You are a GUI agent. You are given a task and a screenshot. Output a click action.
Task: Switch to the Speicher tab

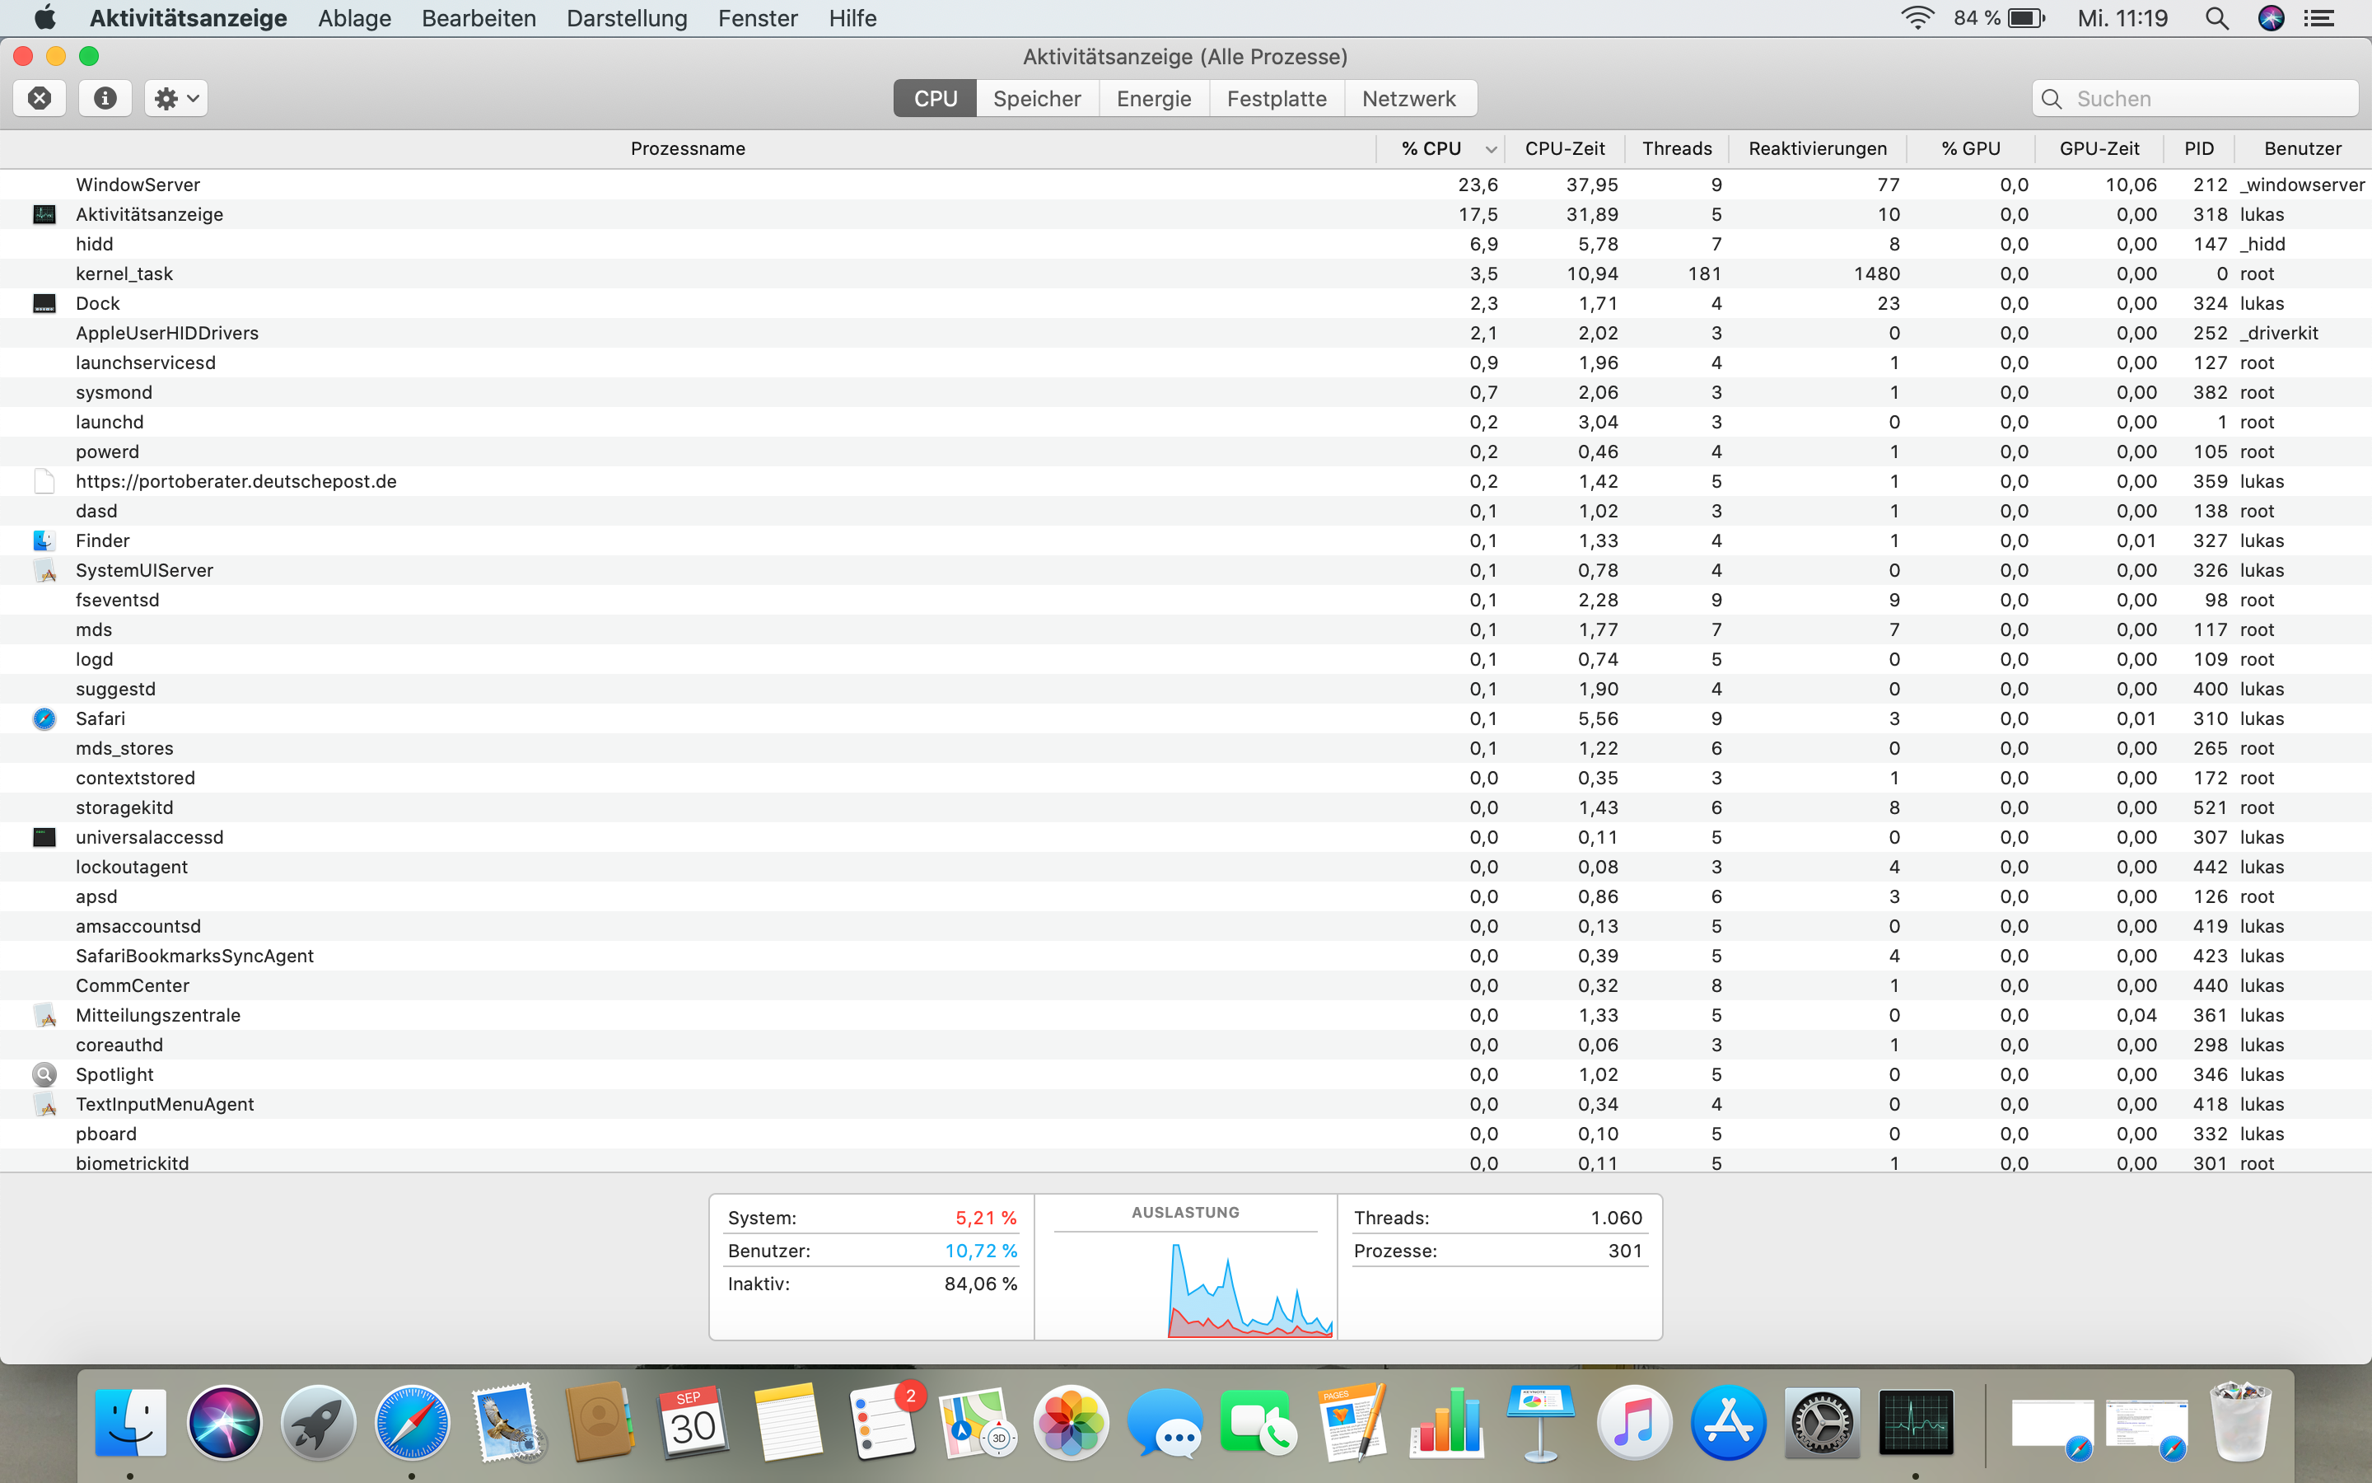(1036, 98)
